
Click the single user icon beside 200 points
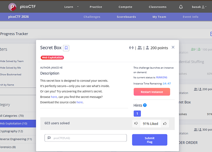click(147, 48)
